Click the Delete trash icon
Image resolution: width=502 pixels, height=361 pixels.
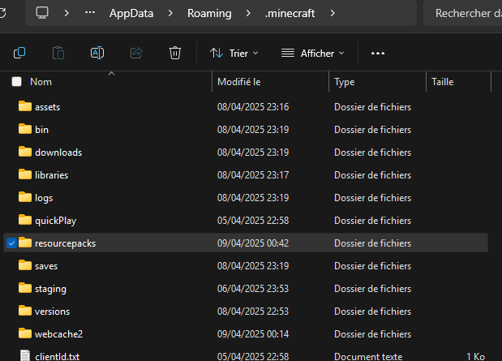click(175, 53)
